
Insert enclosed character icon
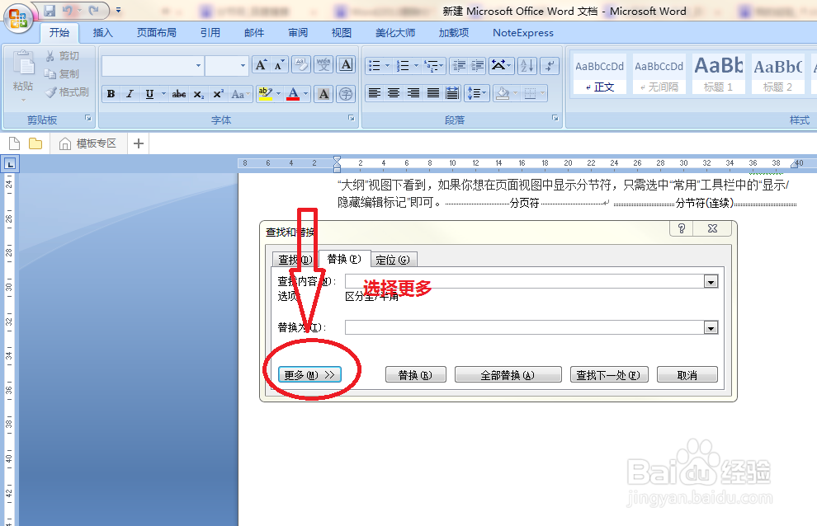pyautogui.click(x=346, y=94)
